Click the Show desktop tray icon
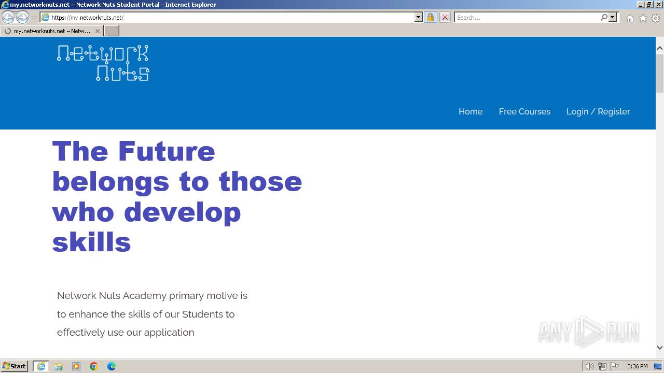 [658, 366]
